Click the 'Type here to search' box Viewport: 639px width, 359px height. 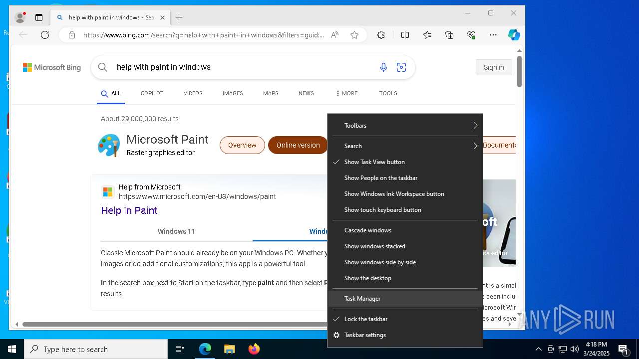[x=96, y=349]
